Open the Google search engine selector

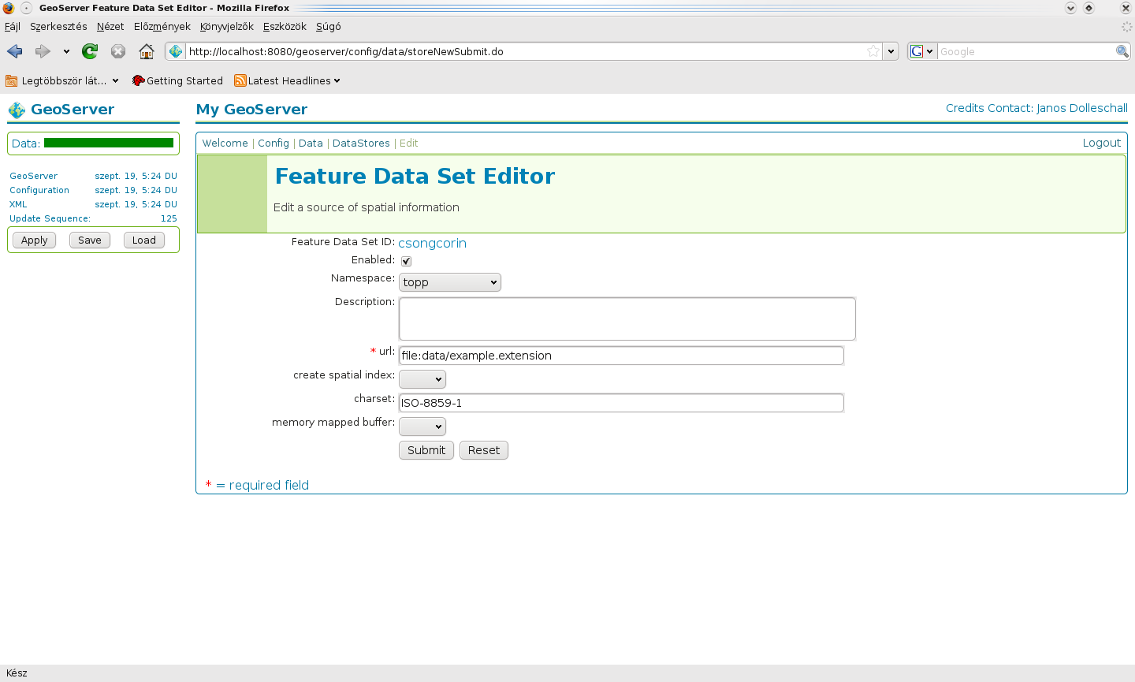click(x=921, y=51)
